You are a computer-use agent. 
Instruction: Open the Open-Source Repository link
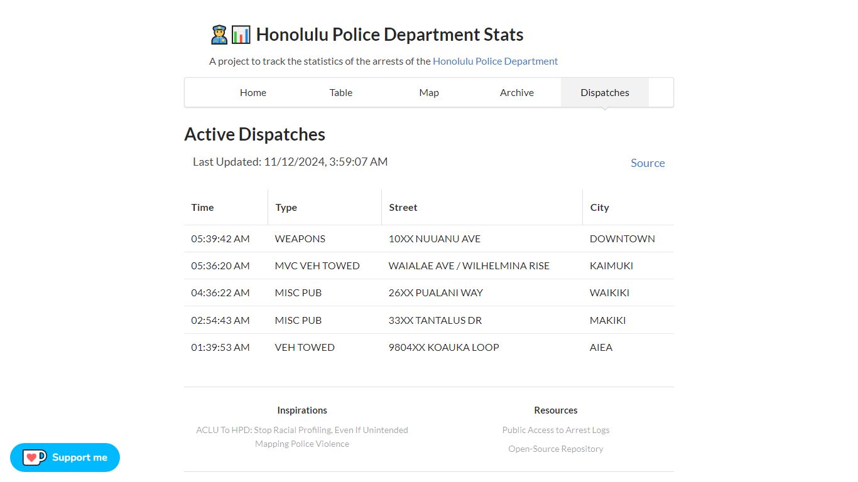(556, 449)
